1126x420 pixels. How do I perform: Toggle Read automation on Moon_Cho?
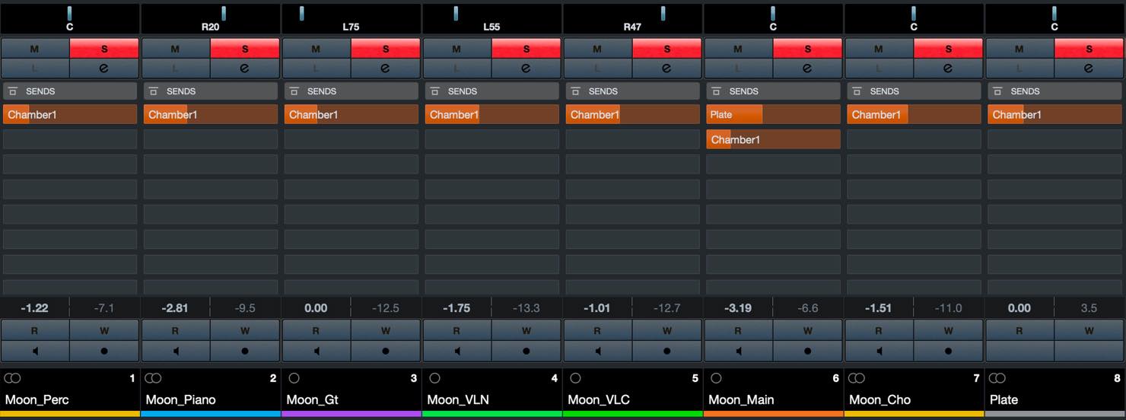[x=879, y=330]
